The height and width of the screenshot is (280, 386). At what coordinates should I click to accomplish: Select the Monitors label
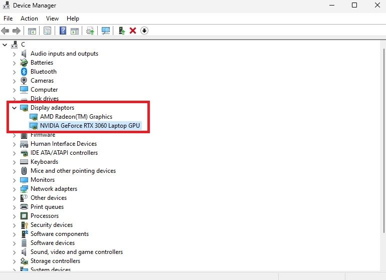point(43,180)
